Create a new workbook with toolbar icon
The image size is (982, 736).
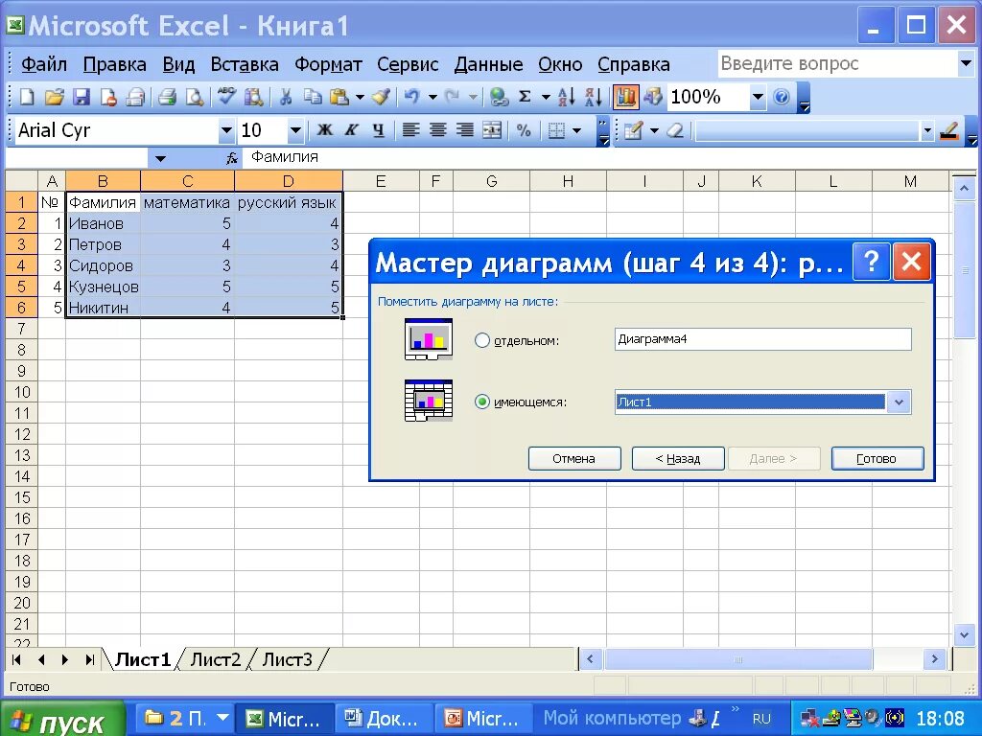(27, 97)
